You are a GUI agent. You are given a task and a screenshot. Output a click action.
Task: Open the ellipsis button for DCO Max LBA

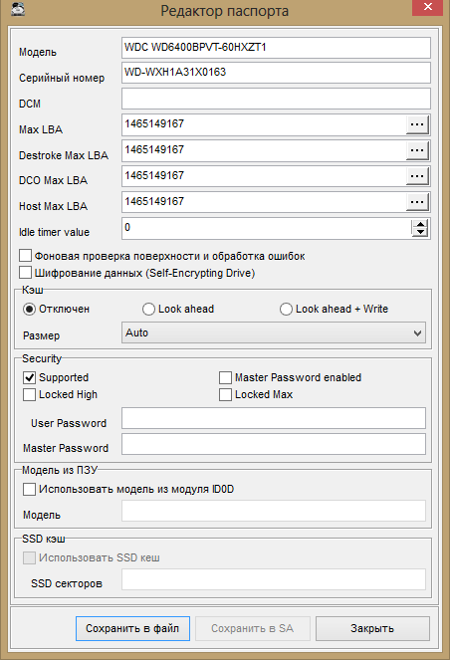[x=417, y=176]
